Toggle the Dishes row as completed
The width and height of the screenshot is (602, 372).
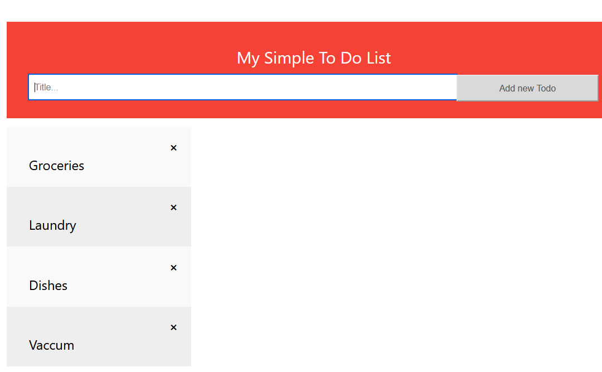coord(111,286)
